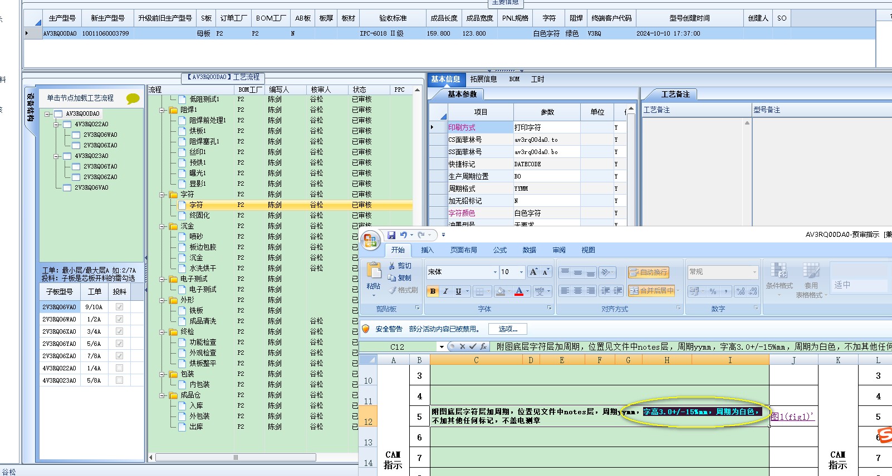Click the red font color swatch

tap(519, 291)
